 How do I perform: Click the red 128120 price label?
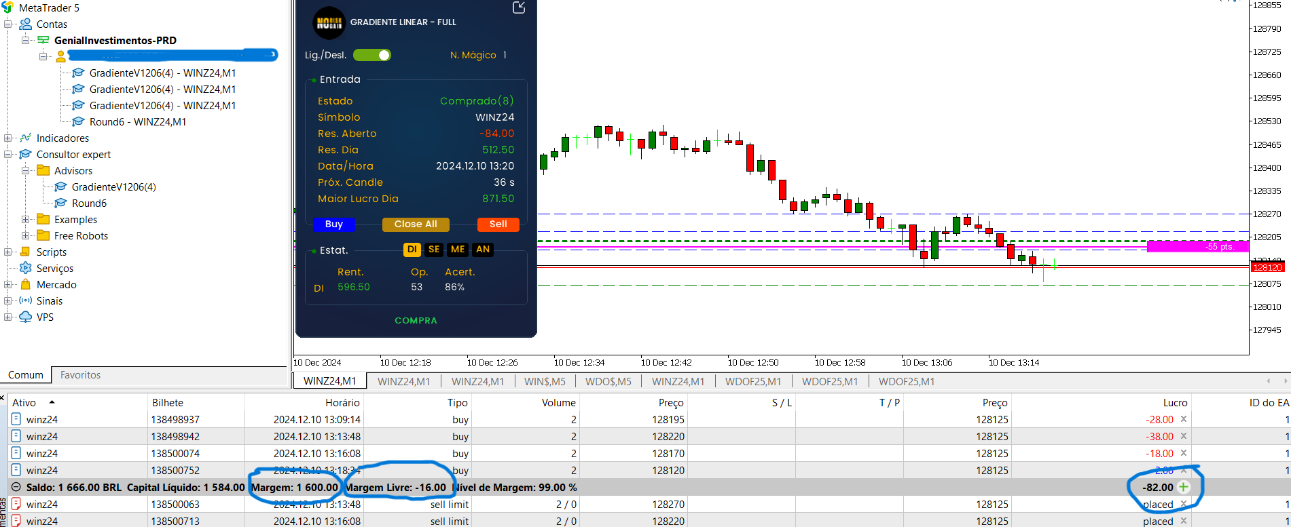point(1268,267)
